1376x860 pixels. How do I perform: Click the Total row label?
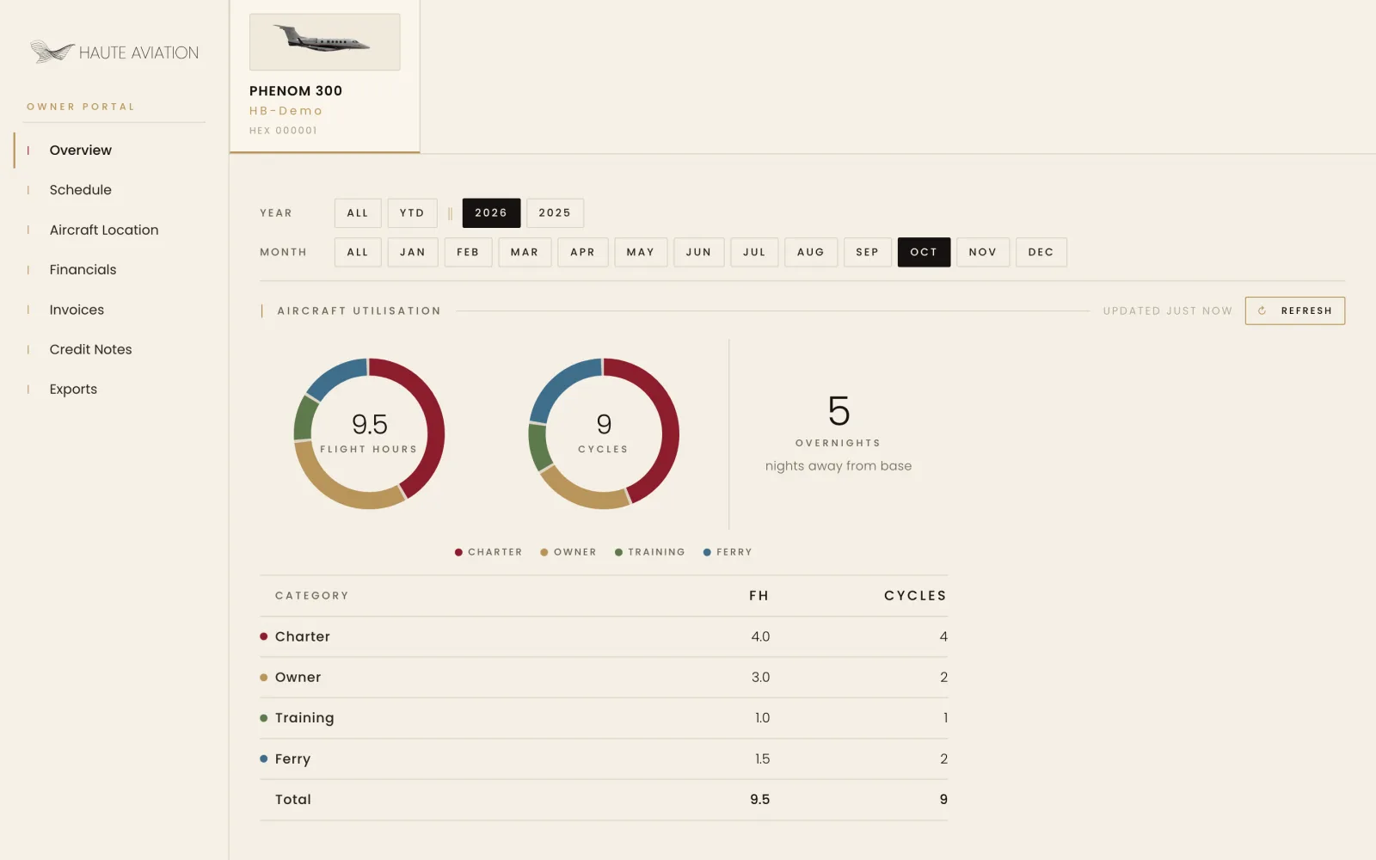pyautogui.click(x=293, y=800)
